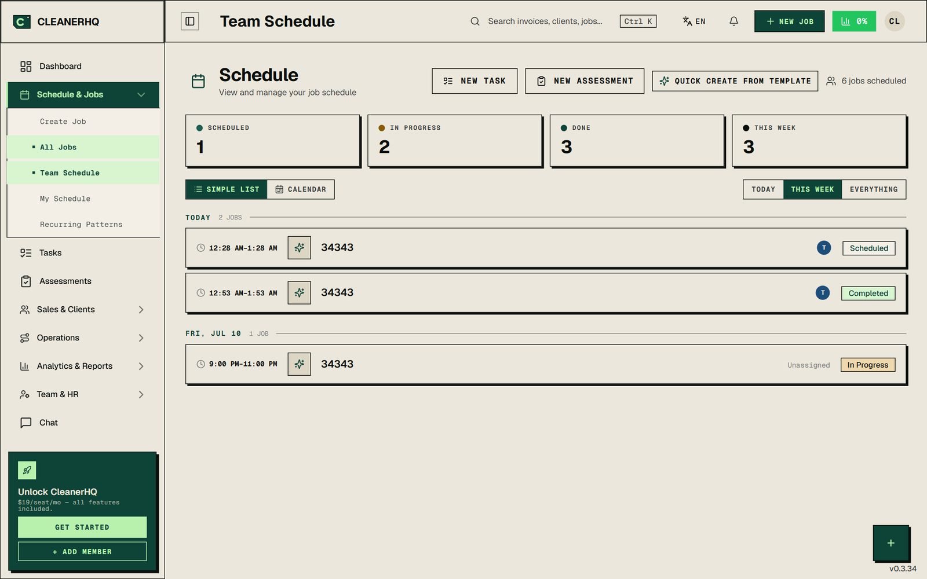Click the Assessments clipboard icon
Screen dimensions: 927x579
25,281
